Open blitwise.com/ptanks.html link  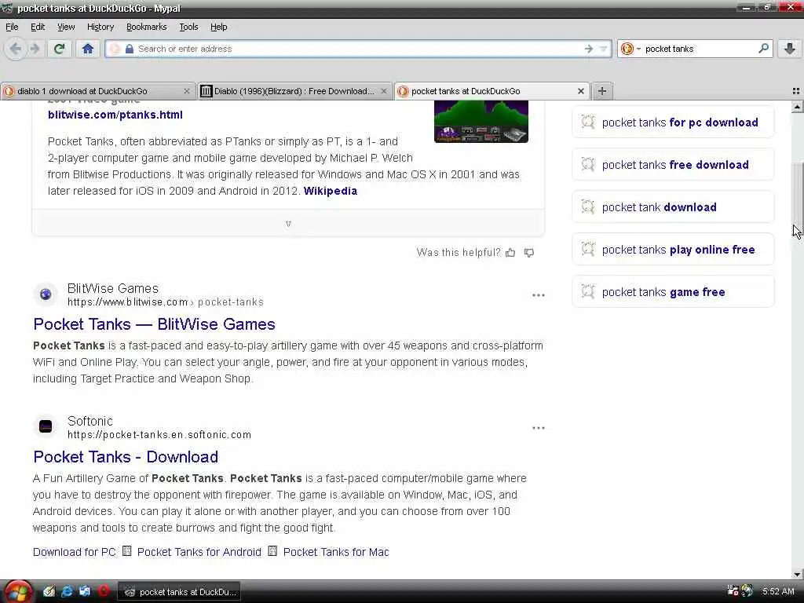point(115,115)
